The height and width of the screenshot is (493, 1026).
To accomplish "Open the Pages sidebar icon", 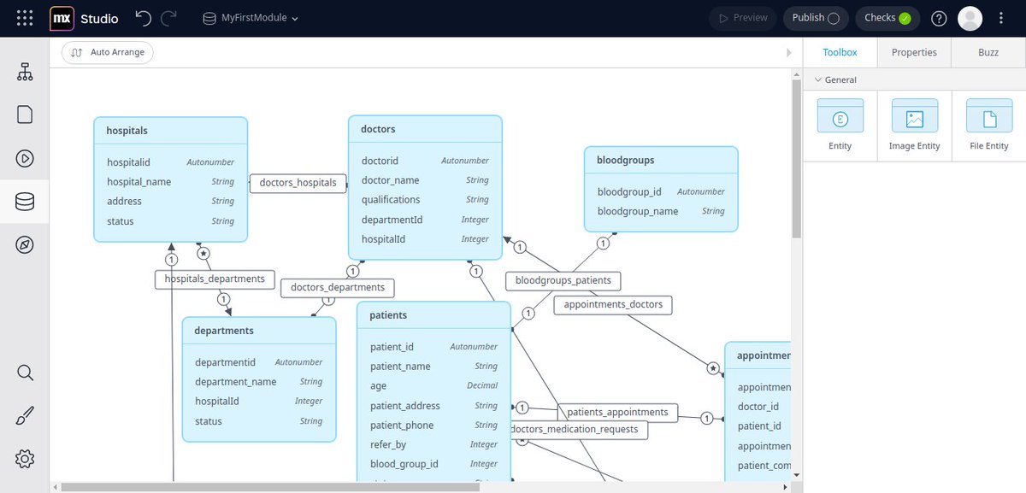I will (x=25, y=114).
